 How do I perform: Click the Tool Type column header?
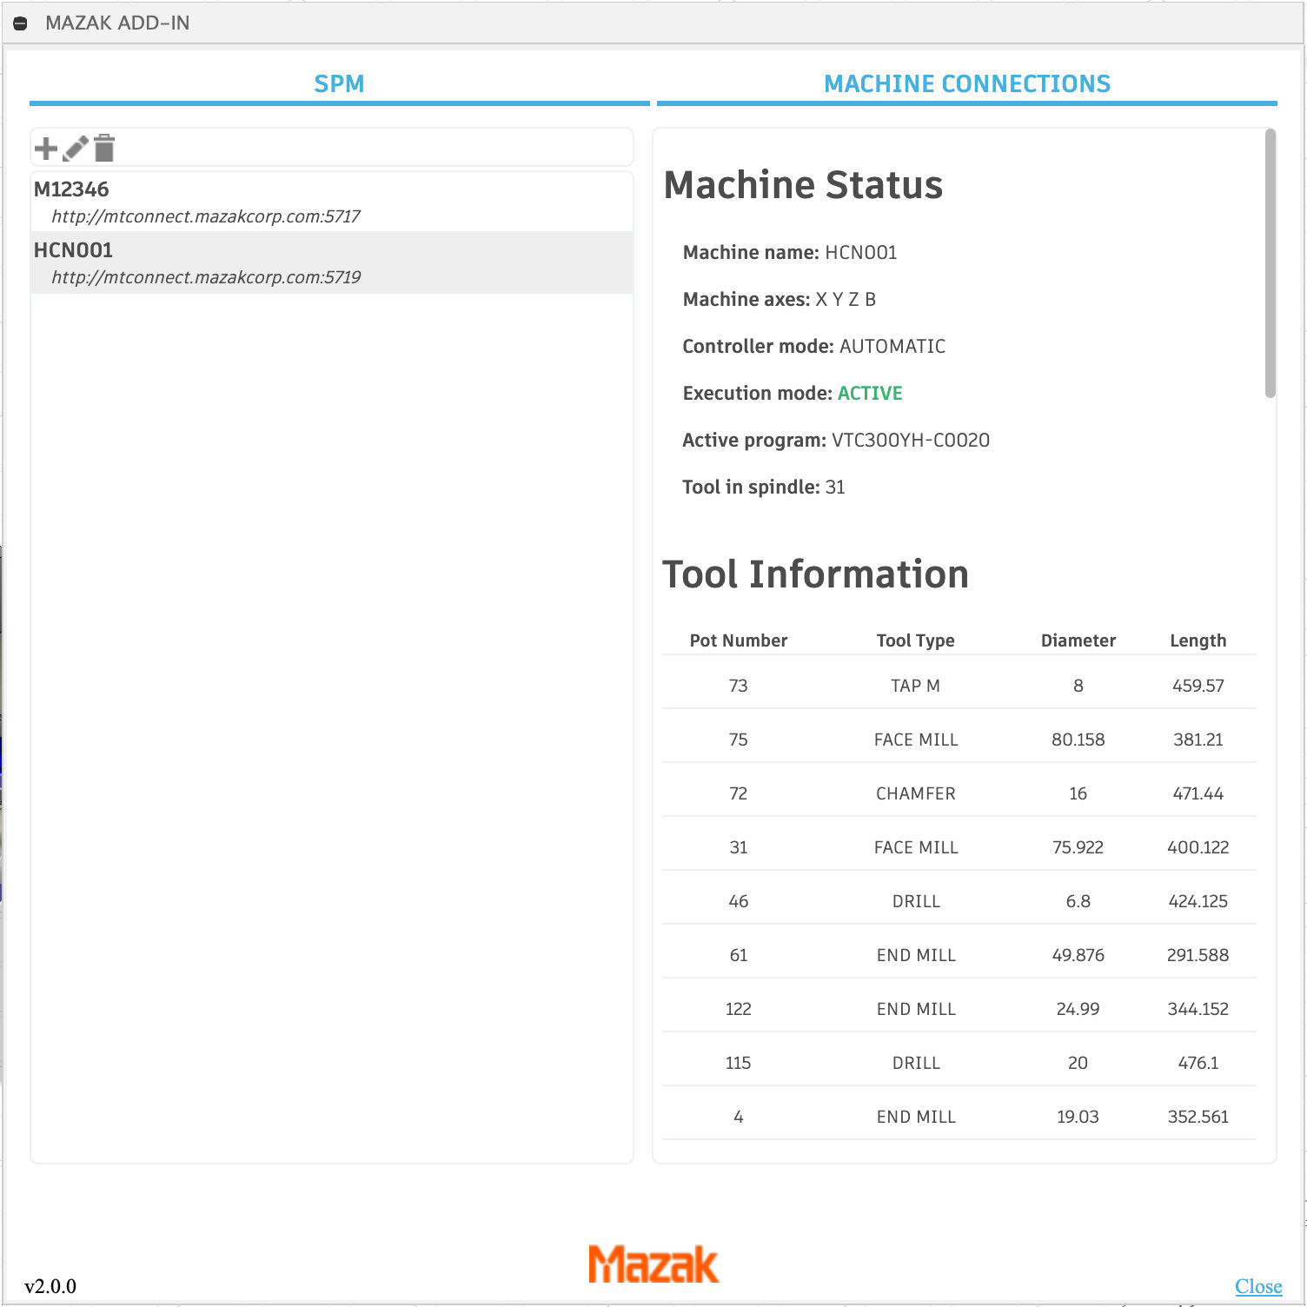916,640
